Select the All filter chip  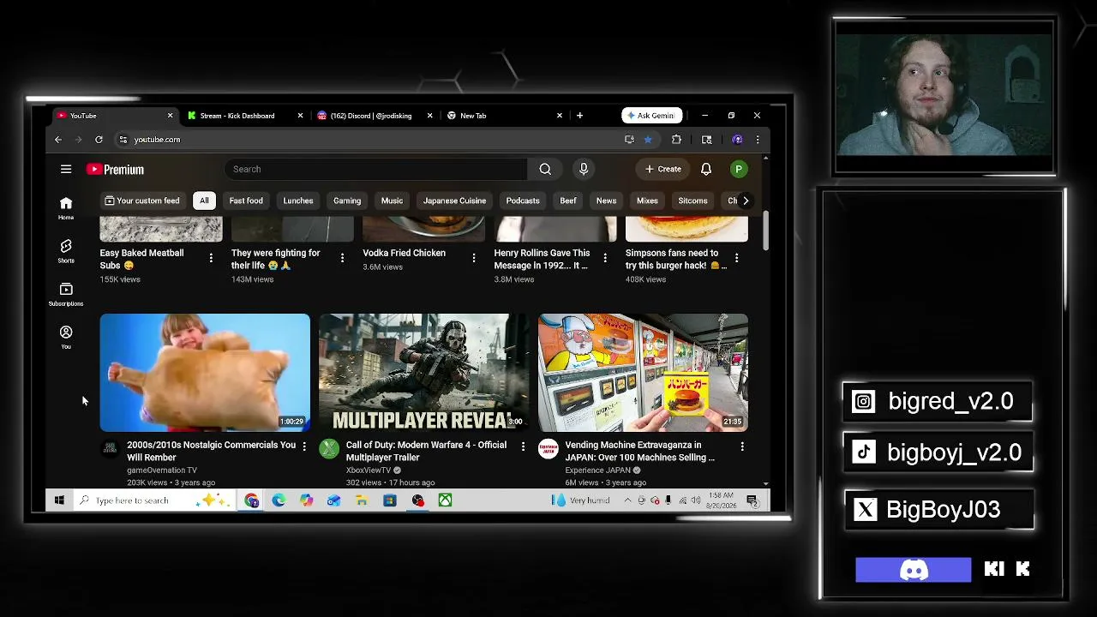pos(204,201)
